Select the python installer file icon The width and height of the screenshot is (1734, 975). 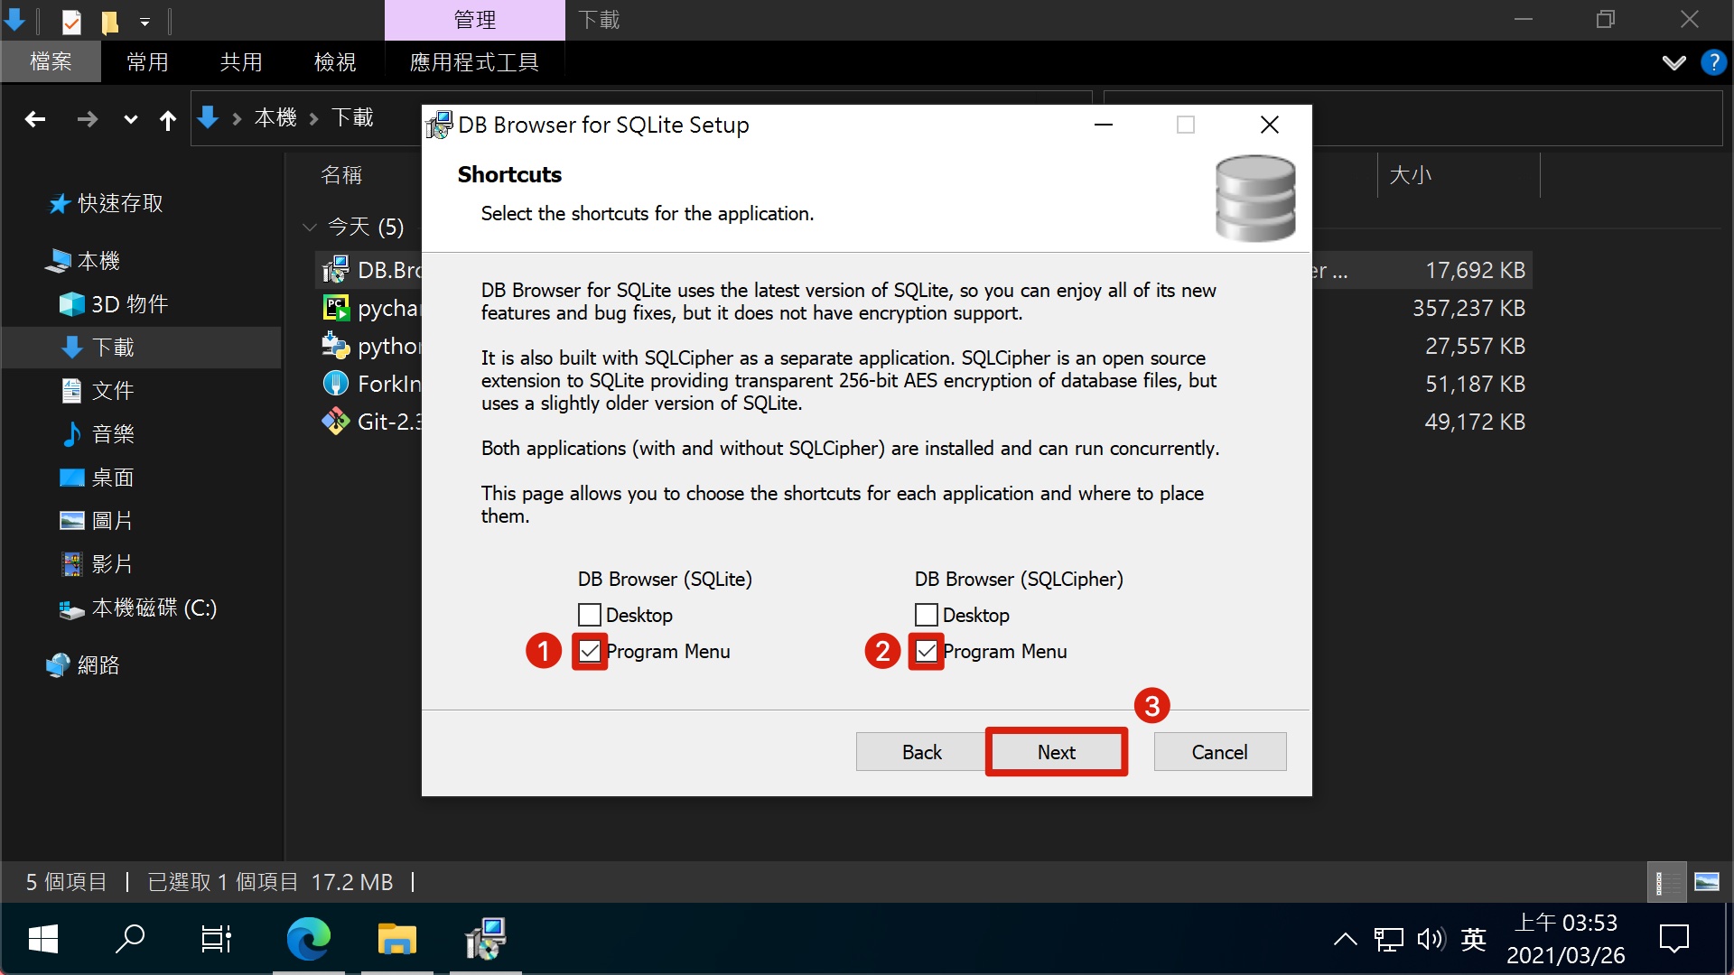tap(336, 346)
